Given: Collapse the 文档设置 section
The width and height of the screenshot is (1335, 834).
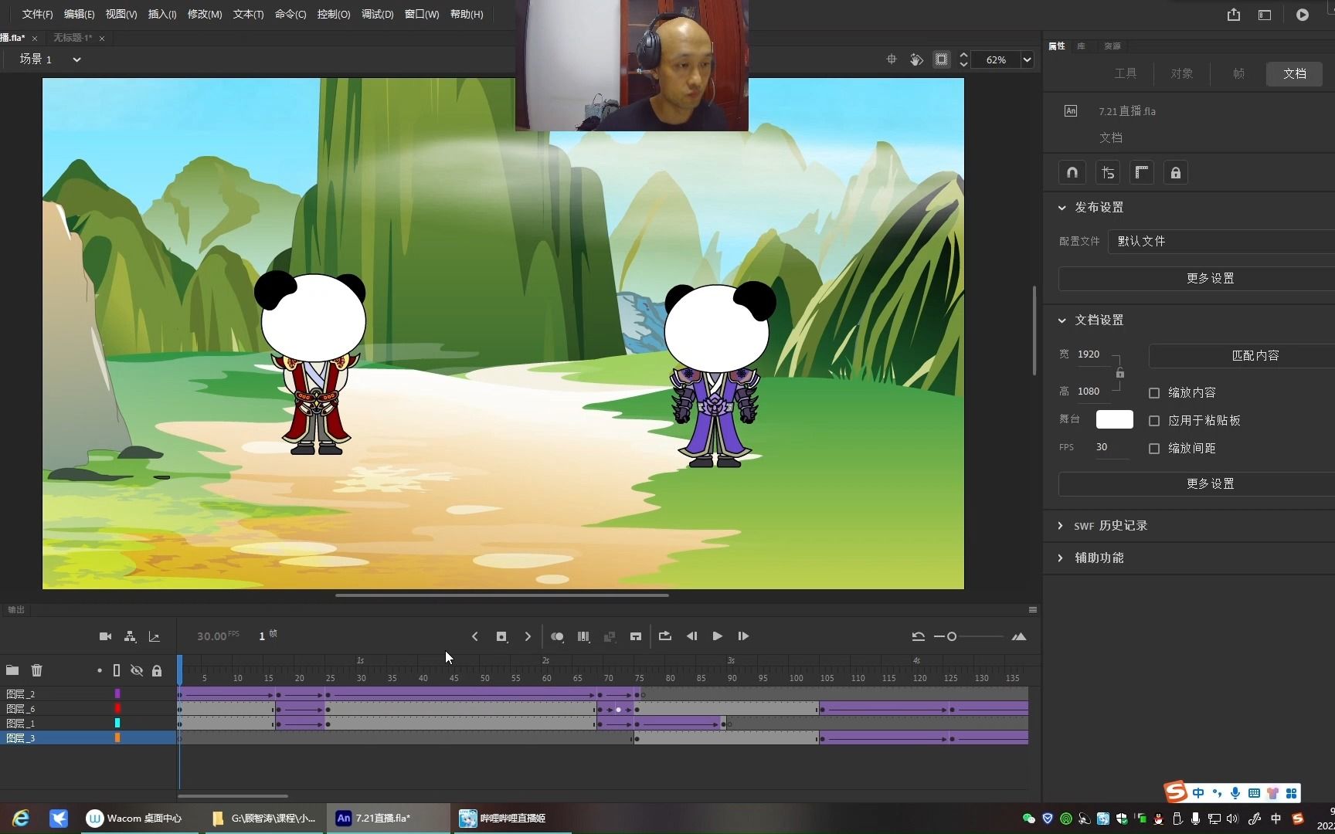Looking at the screenshot, I should pos(1062,320).
